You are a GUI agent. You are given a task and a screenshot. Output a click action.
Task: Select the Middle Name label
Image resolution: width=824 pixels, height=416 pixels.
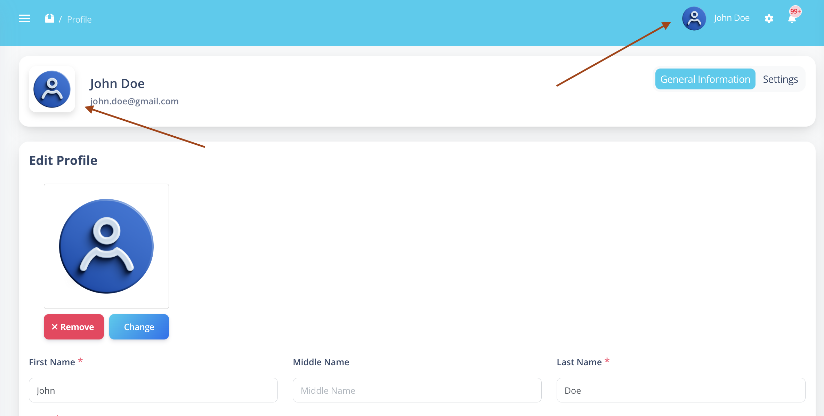point(321,362)
